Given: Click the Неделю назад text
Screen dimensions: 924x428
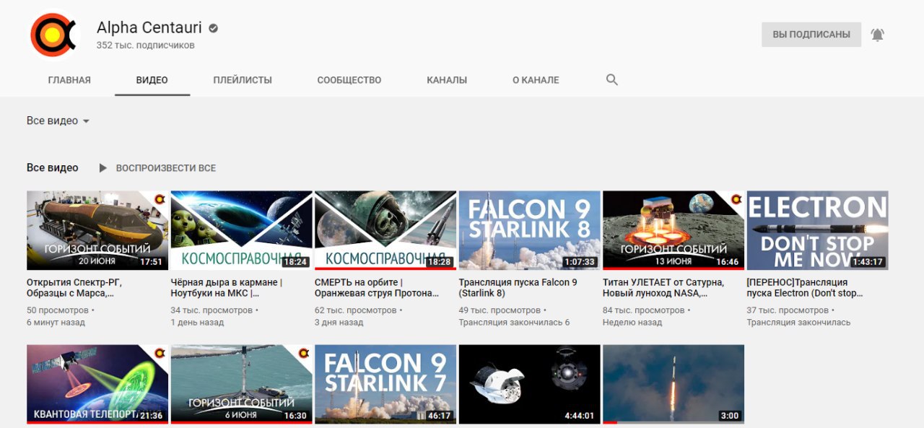Looking at the screenshot, I should click(x=632, y=323).
